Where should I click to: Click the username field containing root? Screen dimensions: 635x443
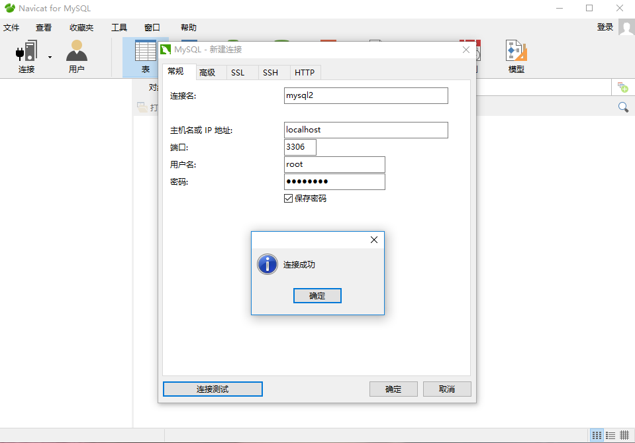click(334, 164)
